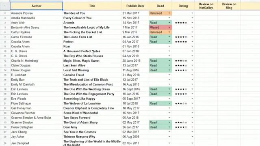Image resolution: width=260 pixels, height=146 pixels.
Task: Select the Amelia Mandeville author cell
Action: tap(36, 18)
